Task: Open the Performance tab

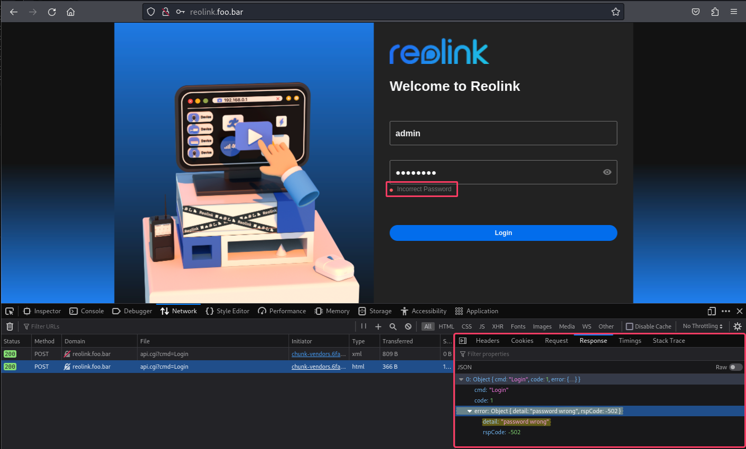Action: [282, 311]
